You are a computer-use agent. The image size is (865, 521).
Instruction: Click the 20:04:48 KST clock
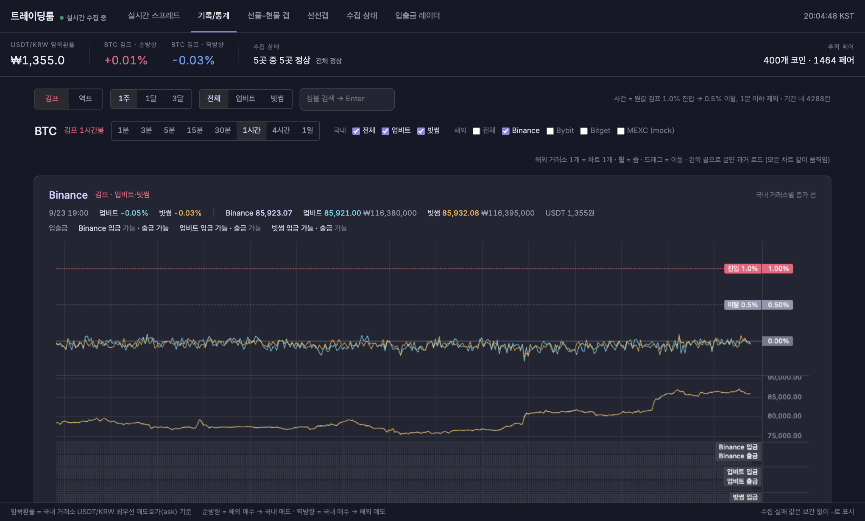pos(829,16)
